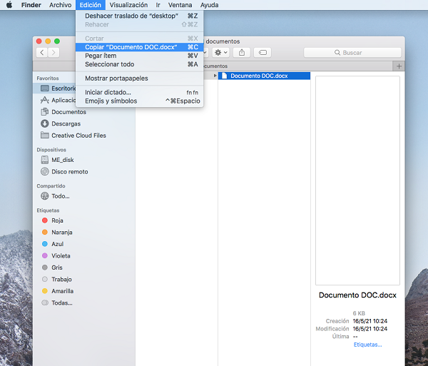Open Descargas in the sidebar
428x366 pixels.
(x=66, y=123)
